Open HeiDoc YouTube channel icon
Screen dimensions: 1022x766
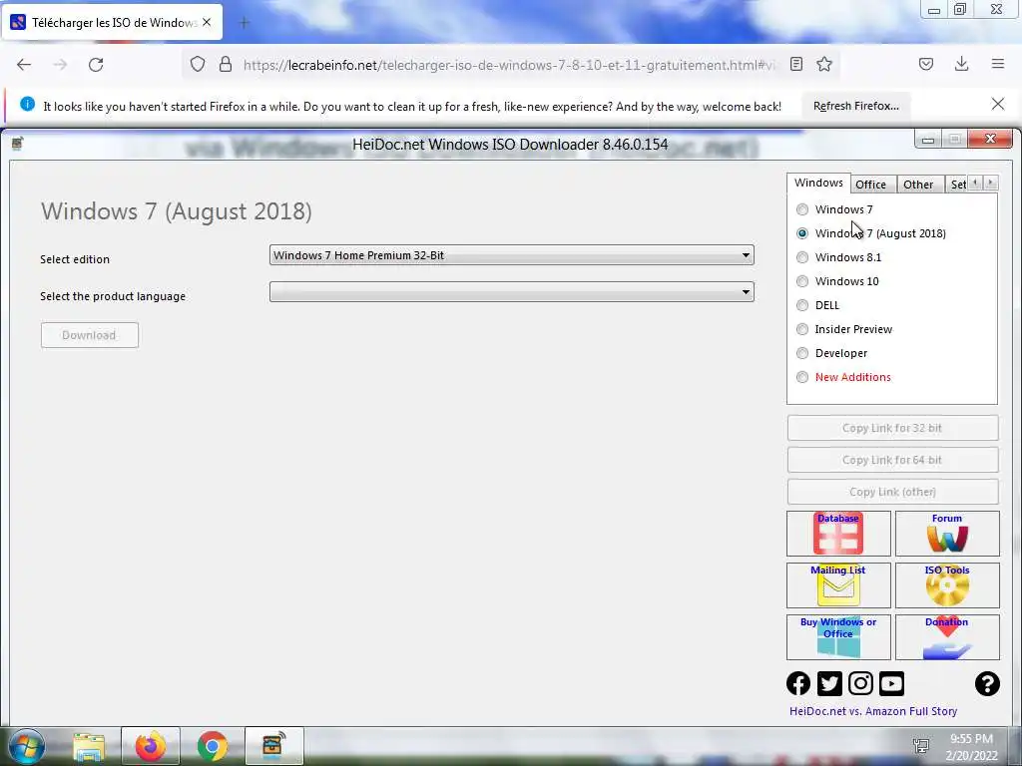(x=891, y=683)
